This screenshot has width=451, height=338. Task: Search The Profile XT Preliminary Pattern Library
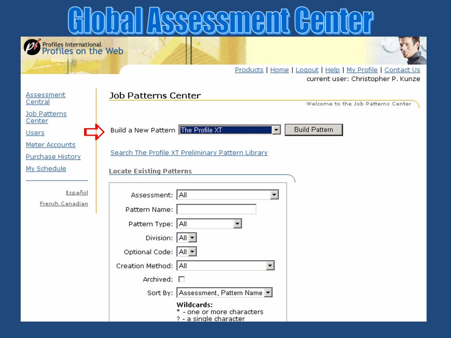[x=189, y=153]
